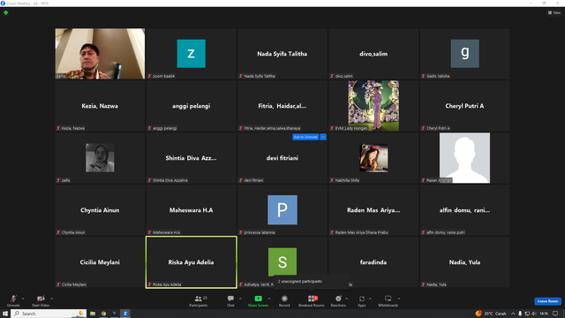The image size is (565, 318).
Task: Click alfin domu, rania putri tile
Action: click(x=464, y=210)
